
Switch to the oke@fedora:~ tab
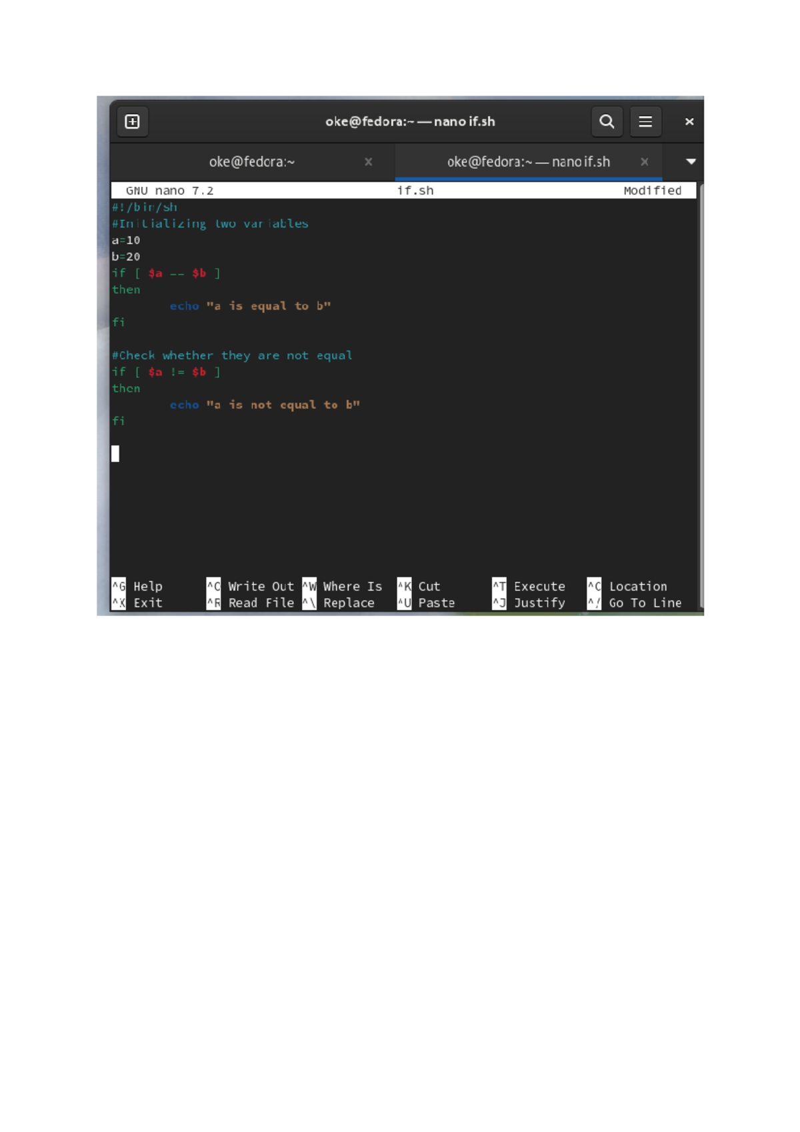click(x=251, y=162)
